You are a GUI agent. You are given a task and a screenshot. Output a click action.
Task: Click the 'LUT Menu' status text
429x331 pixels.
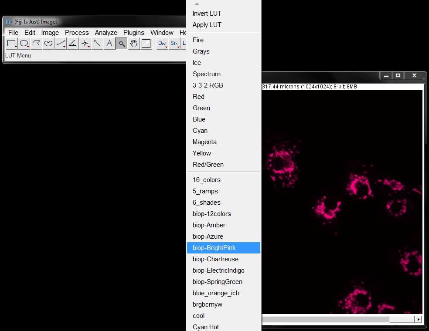(18, 55)
